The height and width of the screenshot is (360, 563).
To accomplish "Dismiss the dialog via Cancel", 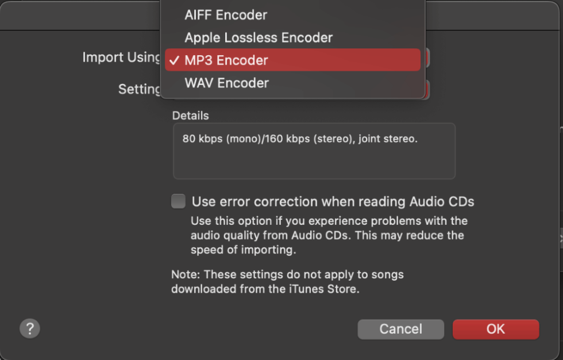I will tap(400, 329).
